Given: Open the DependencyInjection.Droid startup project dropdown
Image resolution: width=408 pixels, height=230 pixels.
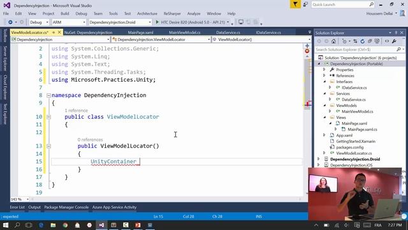Looking at the screenshot, I should pyautogui.click(x=120, y=22).
